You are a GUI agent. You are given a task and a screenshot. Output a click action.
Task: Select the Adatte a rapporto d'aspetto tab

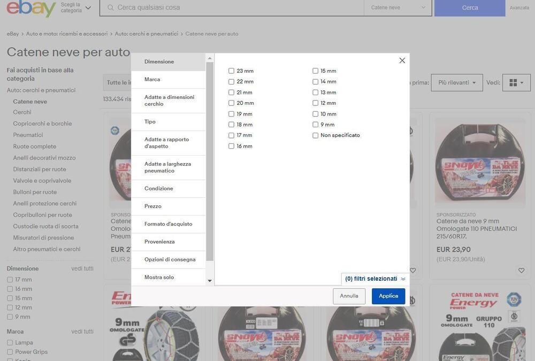(168, 143)
